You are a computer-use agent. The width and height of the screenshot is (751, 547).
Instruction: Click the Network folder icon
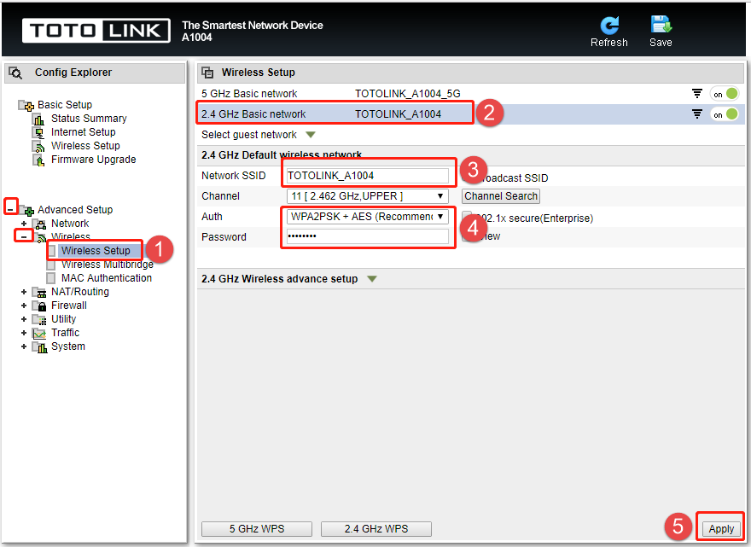[x=39, y=224]
